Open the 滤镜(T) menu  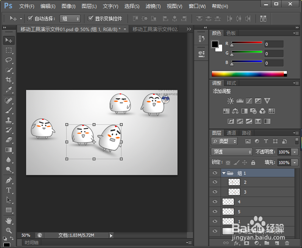coord(153,6)
